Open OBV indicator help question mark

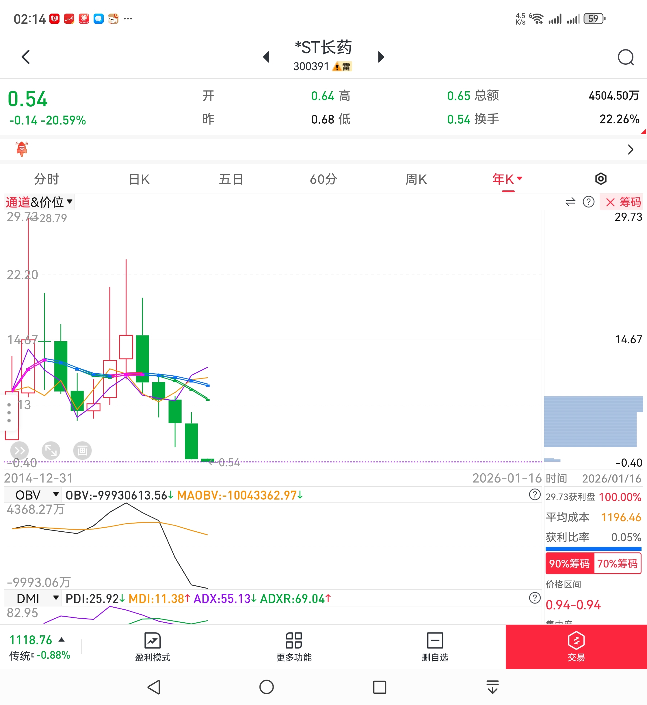pyautogui.click(x=535, y=495)
